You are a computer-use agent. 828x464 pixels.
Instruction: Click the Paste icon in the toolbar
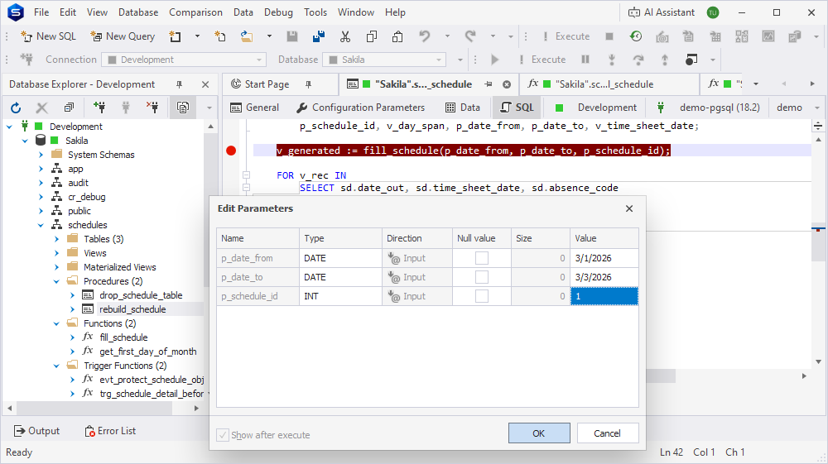click(x=397, y=36)
